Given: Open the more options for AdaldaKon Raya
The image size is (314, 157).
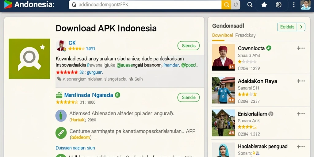Looking at the screenshot, I should click(301, 81).
